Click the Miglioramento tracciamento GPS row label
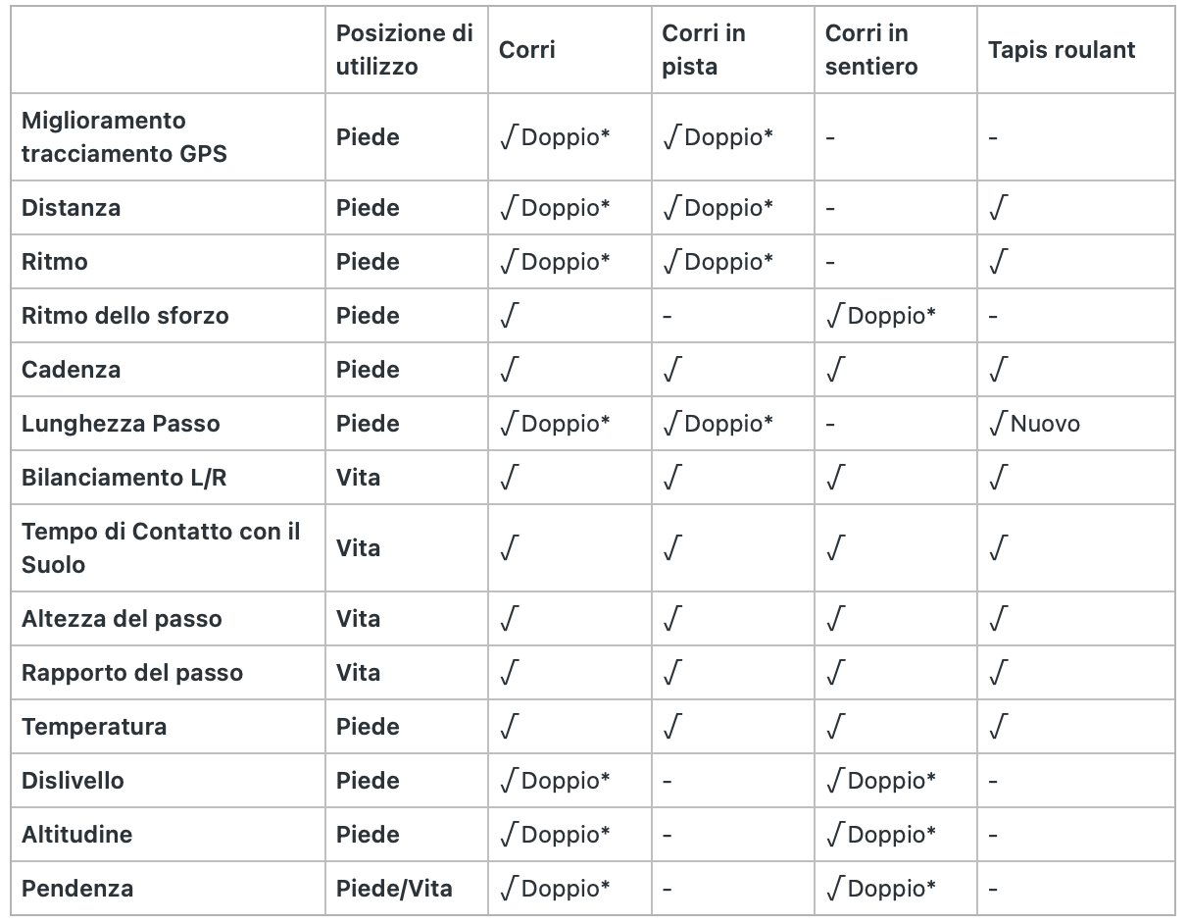 point(124,136)
